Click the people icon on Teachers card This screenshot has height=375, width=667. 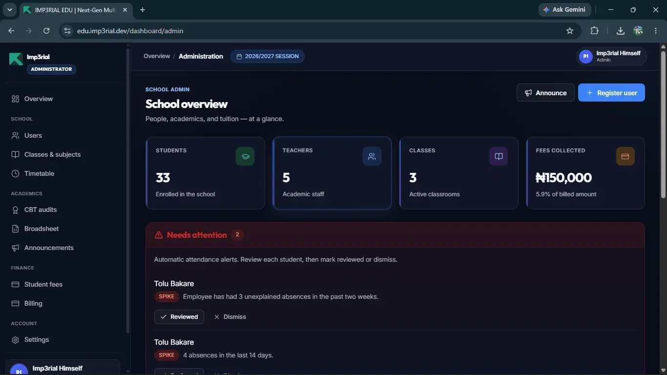(372, 156)
